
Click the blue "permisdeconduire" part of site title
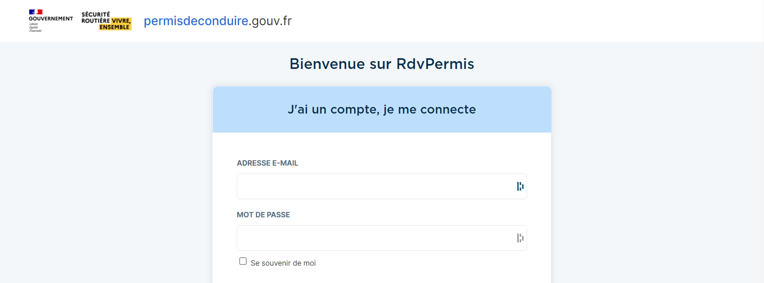click(x=196, y=21)
